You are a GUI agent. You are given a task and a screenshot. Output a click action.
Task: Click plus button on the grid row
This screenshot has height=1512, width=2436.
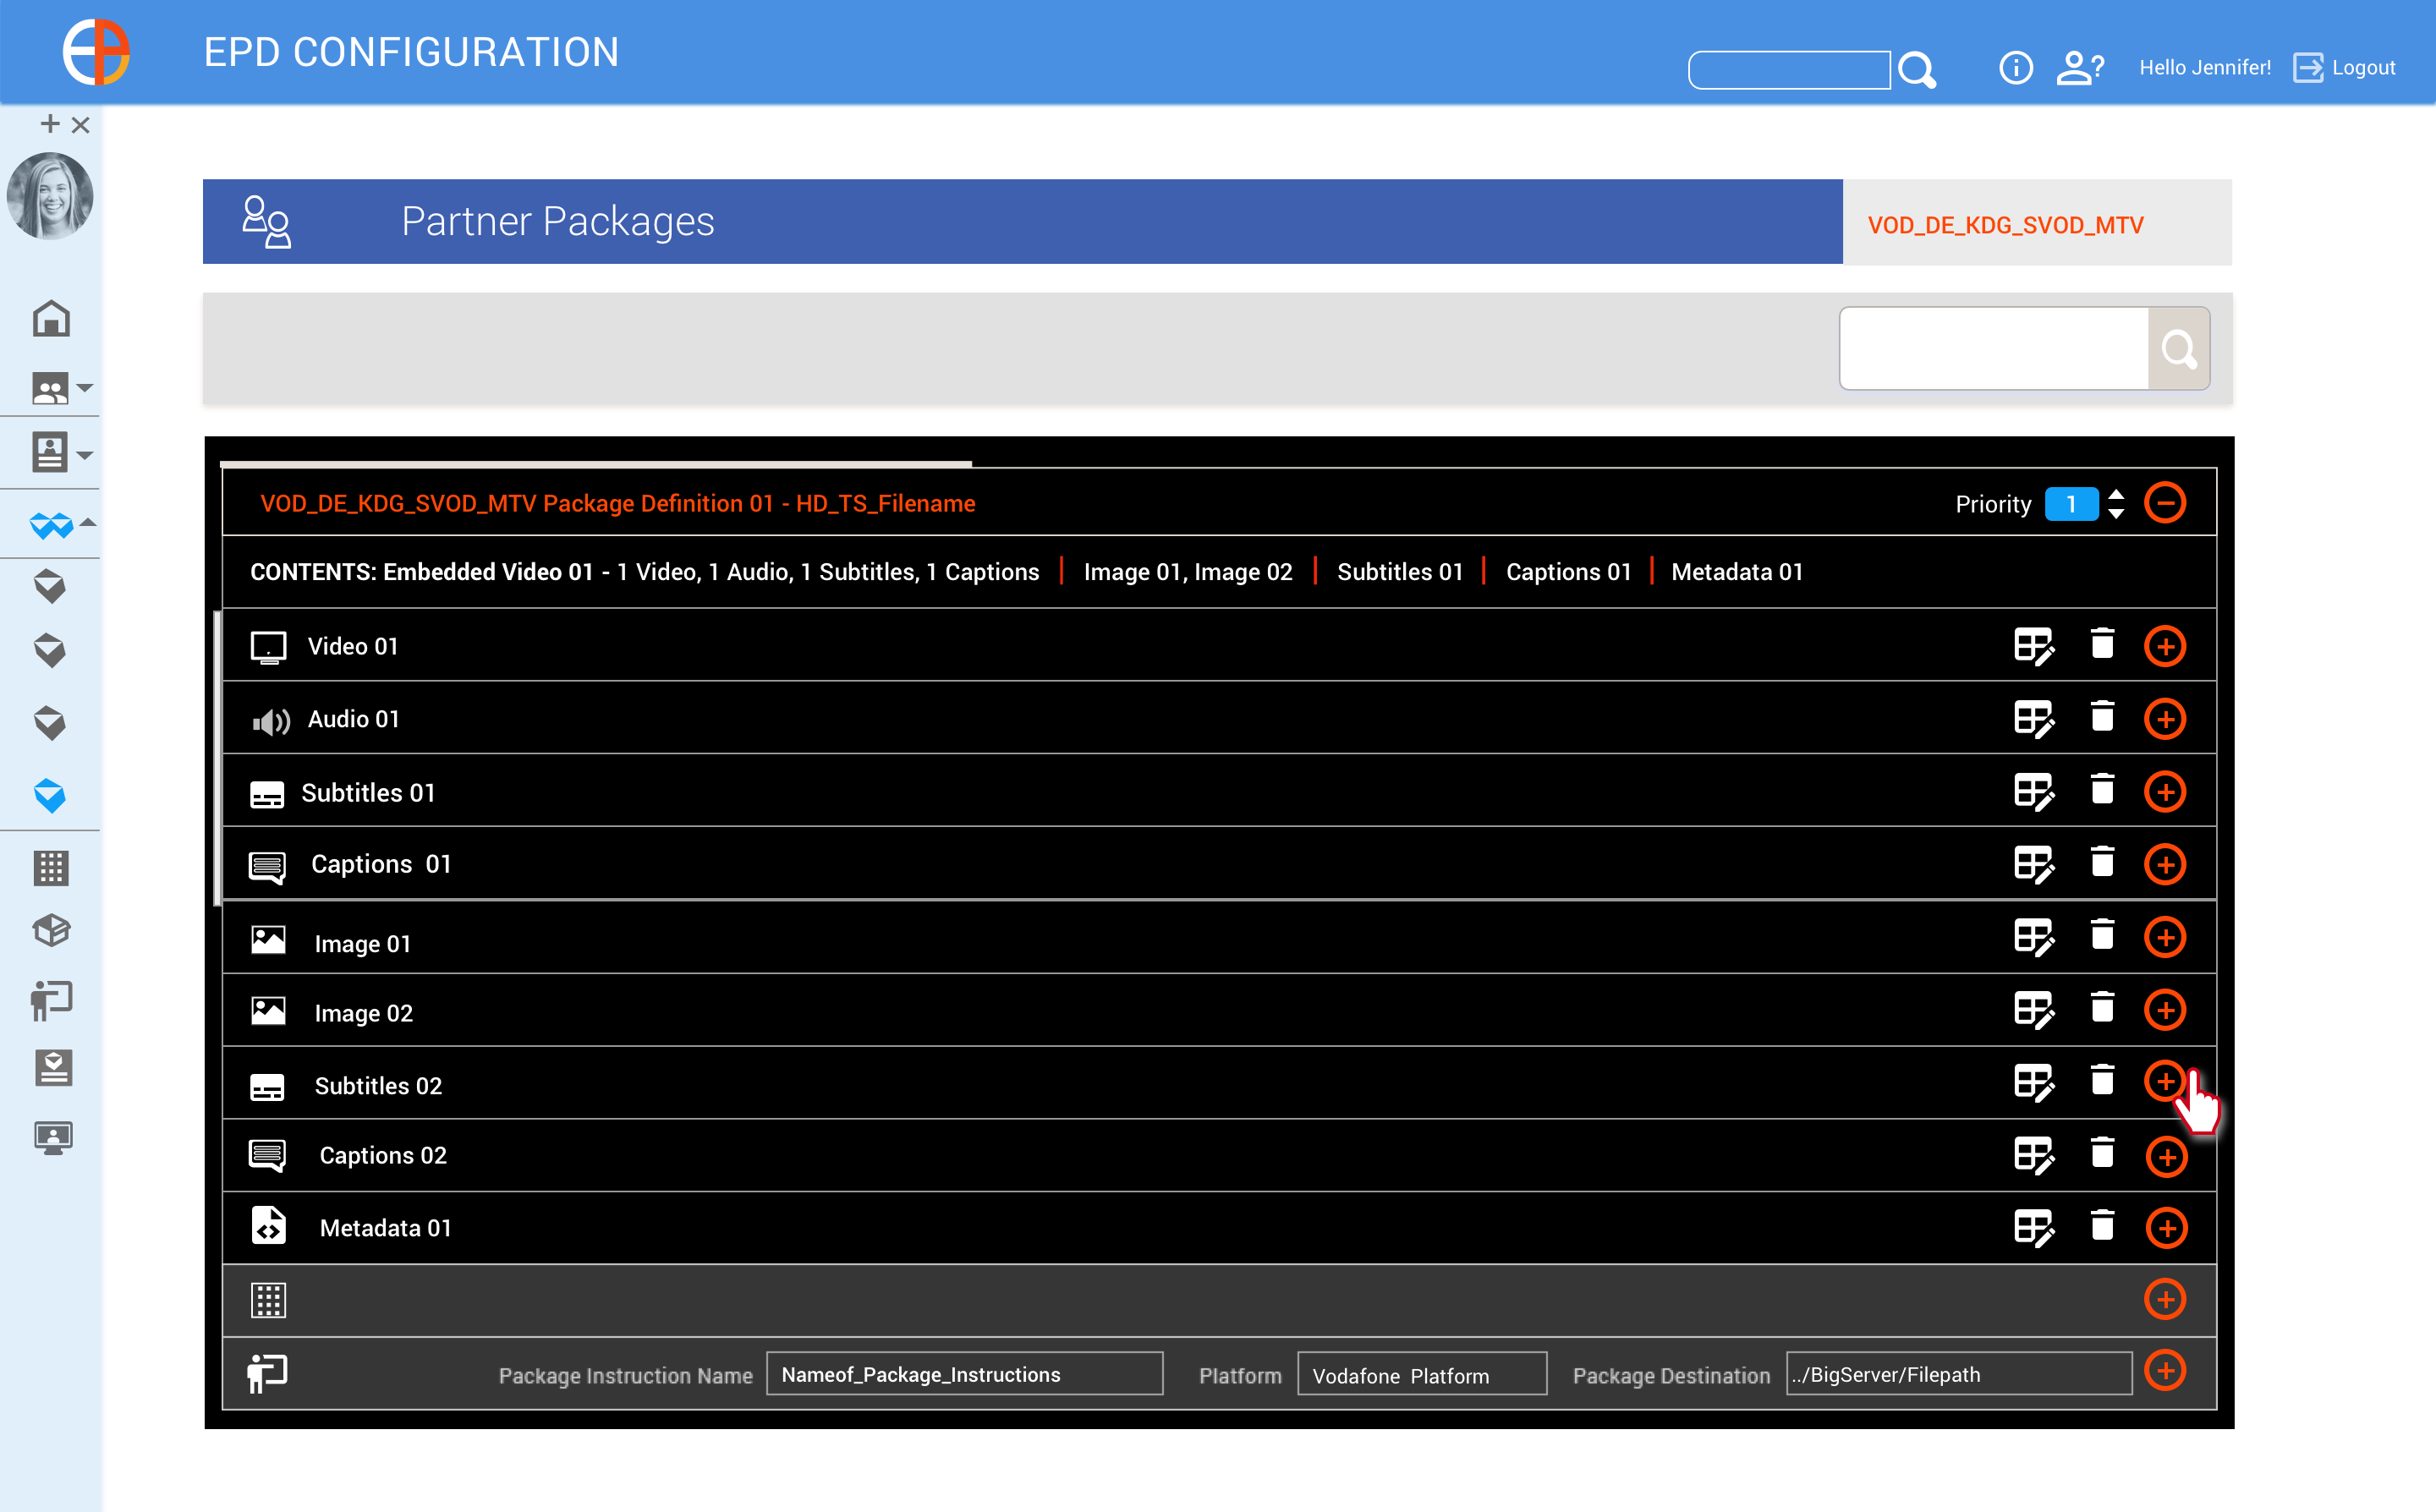[2165, 1299]
